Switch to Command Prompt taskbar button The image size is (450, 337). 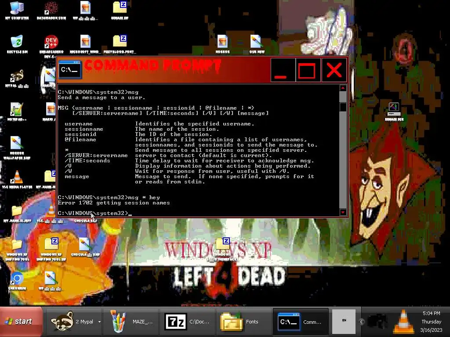pos(301,322)
